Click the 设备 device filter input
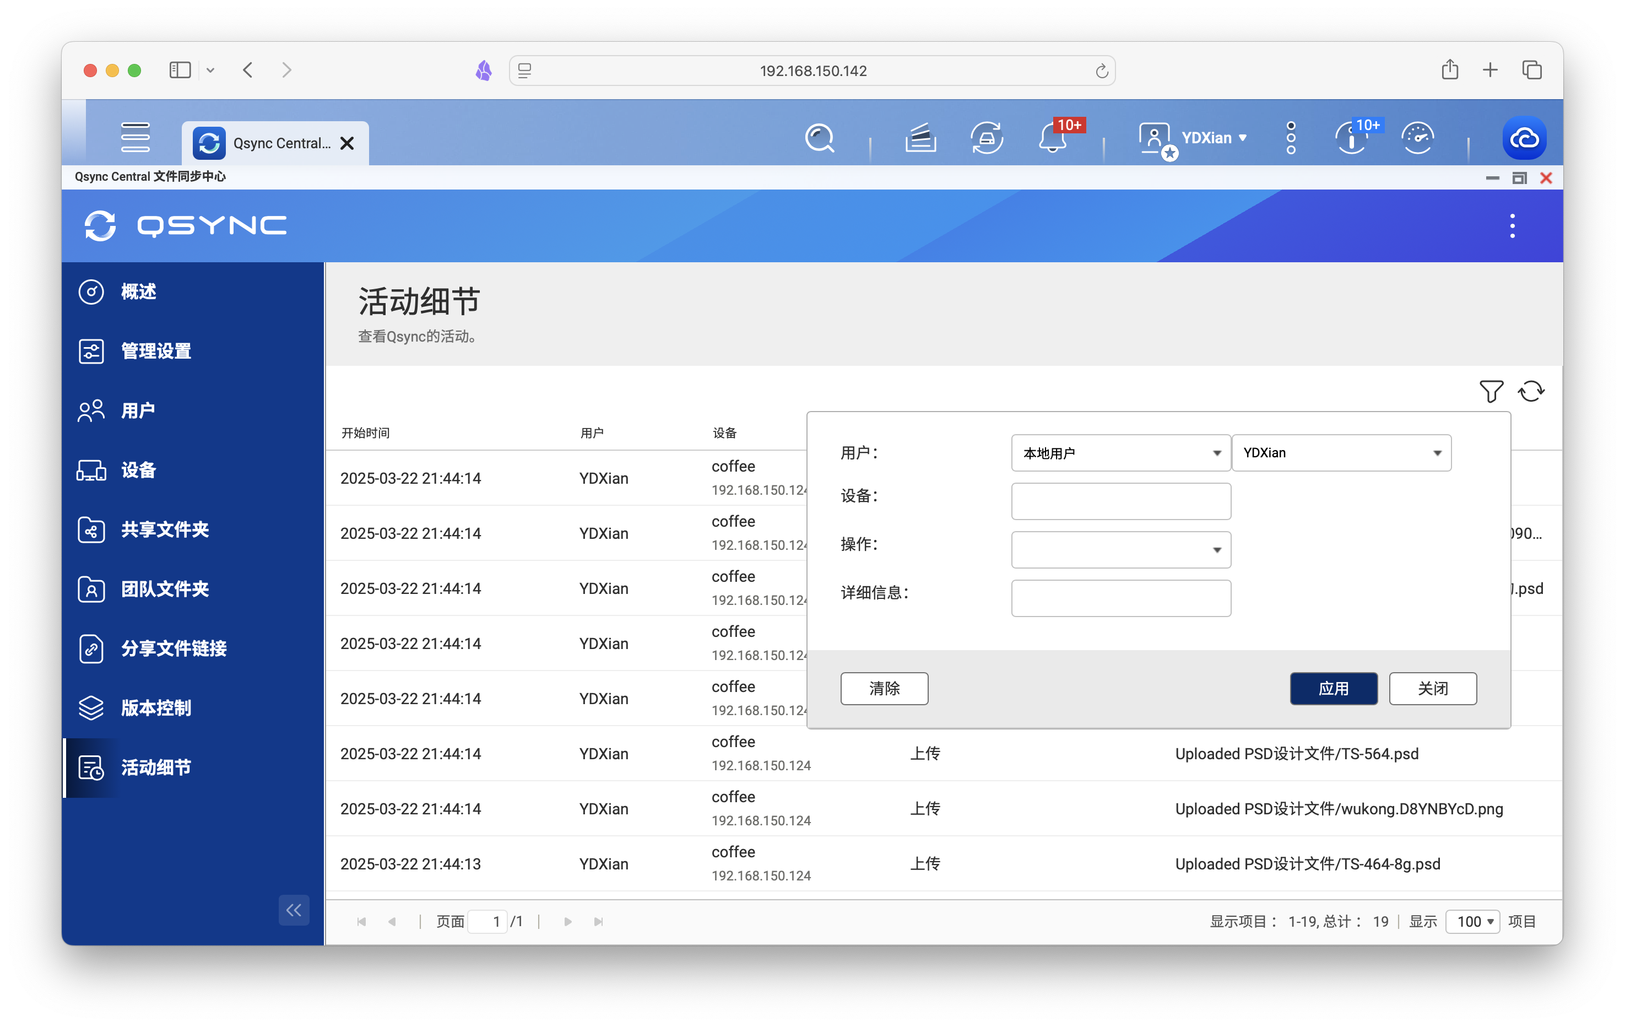The height and width of the screenshot is (1027, 1625). (1120, 501)
